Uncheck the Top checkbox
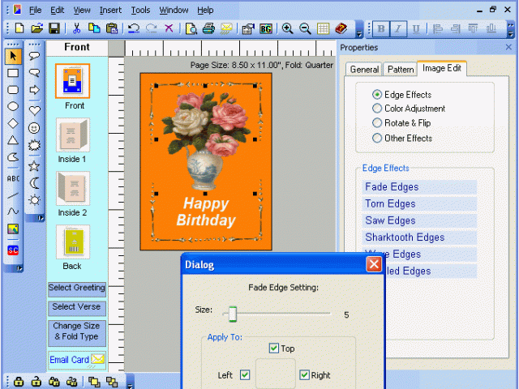The image size is (519, 389). [x=273, y=349]
